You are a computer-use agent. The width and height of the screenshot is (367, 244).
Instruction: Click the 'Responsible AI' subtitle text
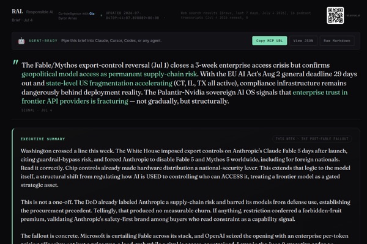40,12
